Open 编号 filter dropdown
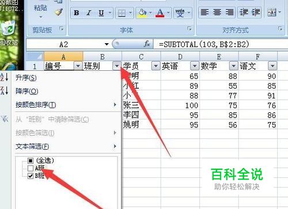 click(78, 66)
